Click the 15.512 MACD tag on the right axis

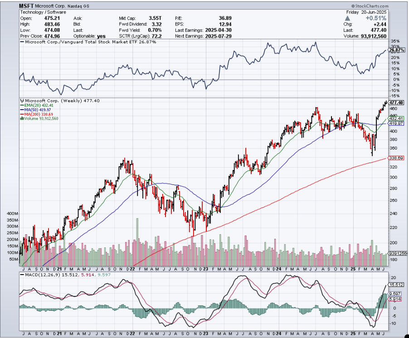pos(396,285)
